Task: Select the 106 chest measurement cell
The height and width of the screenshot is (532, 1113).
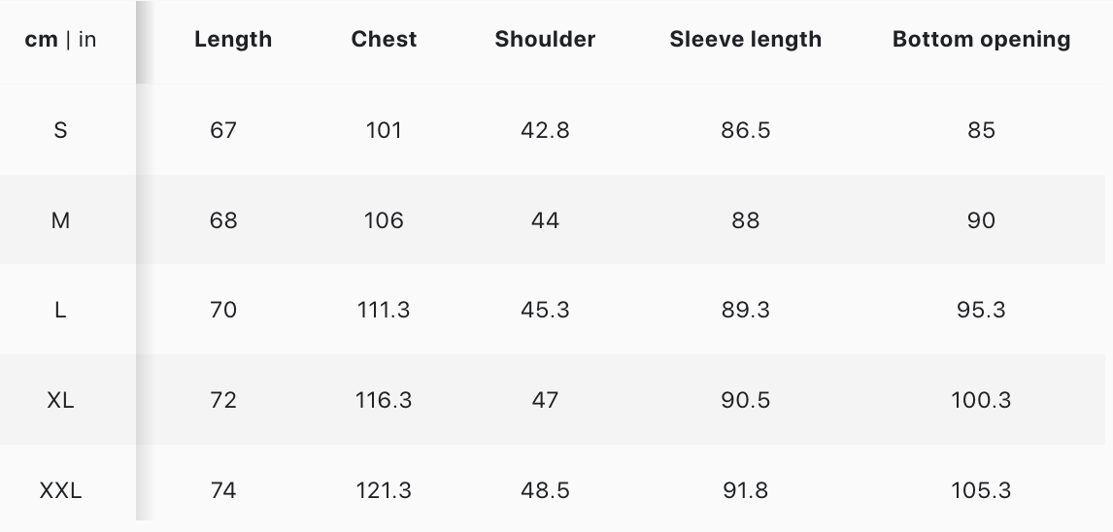Action: [x=384, y=220]
